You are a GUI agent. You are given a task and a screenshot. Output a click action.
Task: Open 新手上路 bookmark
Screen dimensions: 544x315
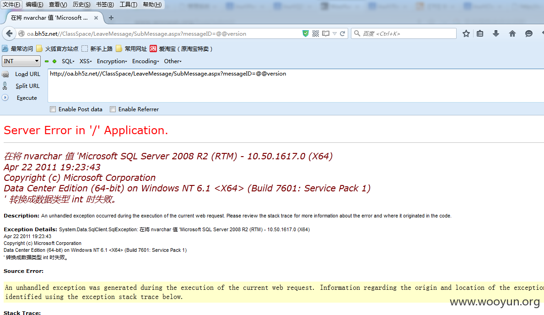click(x=97, y=49)
